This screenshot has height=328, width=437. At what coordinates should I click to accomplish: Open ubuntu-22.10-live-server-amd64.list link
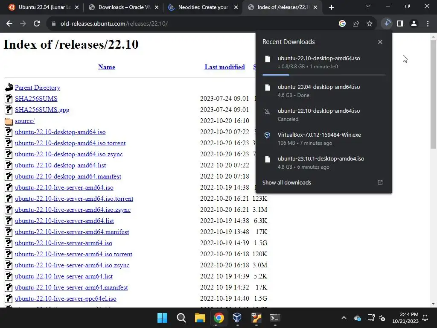64,221
